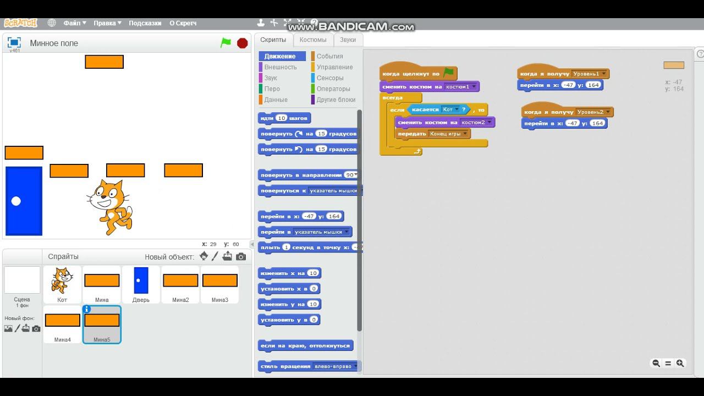Open the О Скретч page
This screenshot has height=396, width=704.
coord(183,23)
